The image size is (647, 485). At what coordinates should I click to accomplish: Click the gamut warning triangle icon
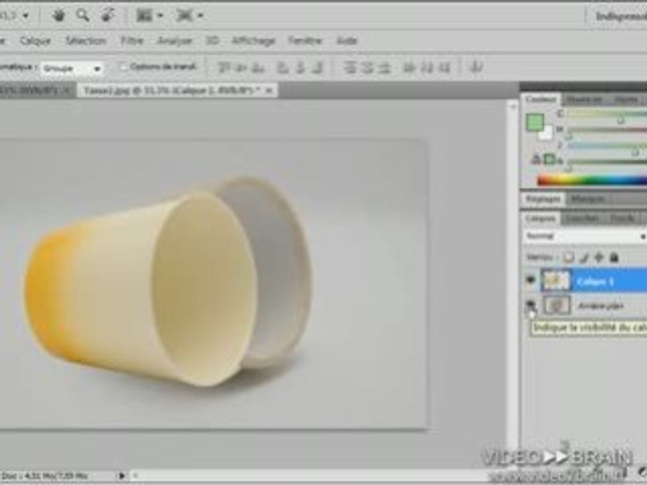(536, 159)
